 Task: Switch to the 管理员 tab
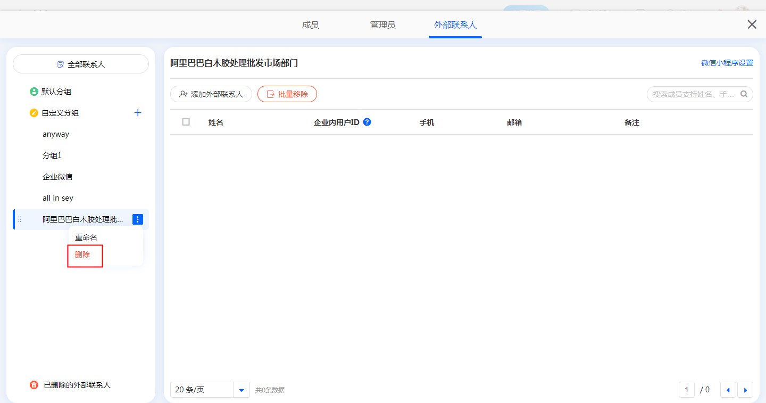(x=382, y=25)
